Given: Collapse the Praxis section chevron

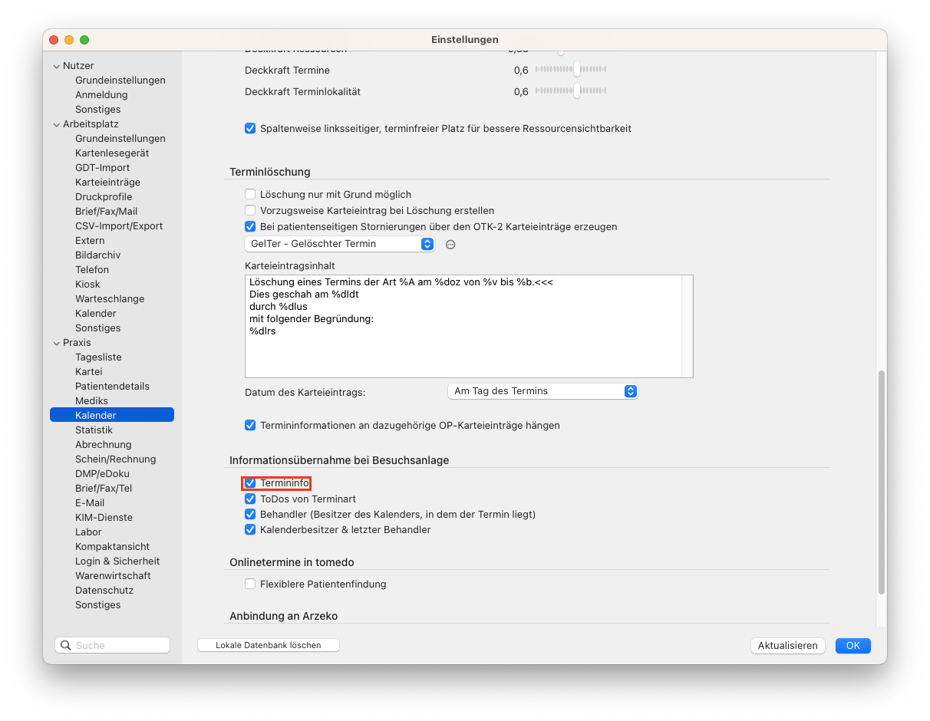Looking at the screenshot, I should (x=56, y=343).
